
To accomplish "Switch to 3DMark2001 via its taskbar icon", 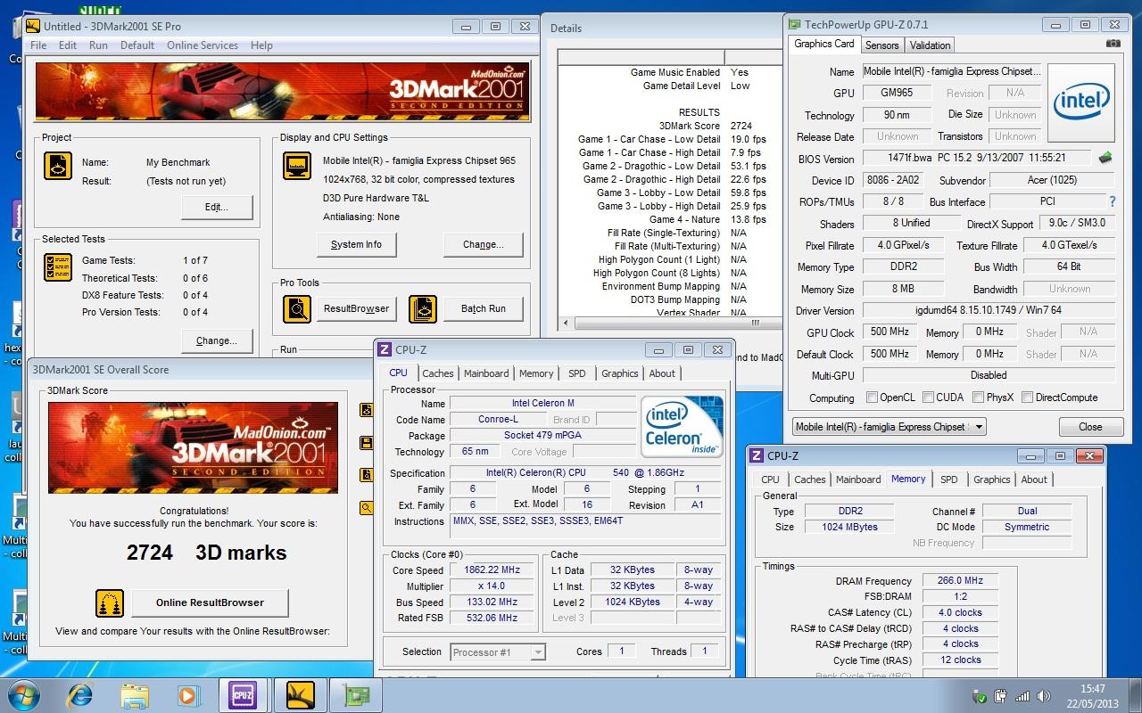I will (300, 695).
